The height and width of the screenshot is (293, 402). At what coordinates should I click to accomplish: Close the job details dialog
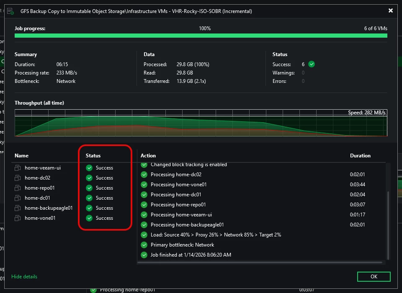[390, 10]
